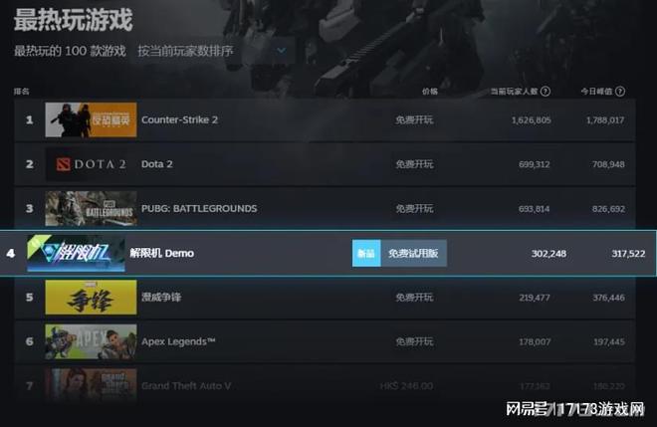Click the 解限机 Demo title
Viewport: 657px width, 427px height.
(161, 253)
